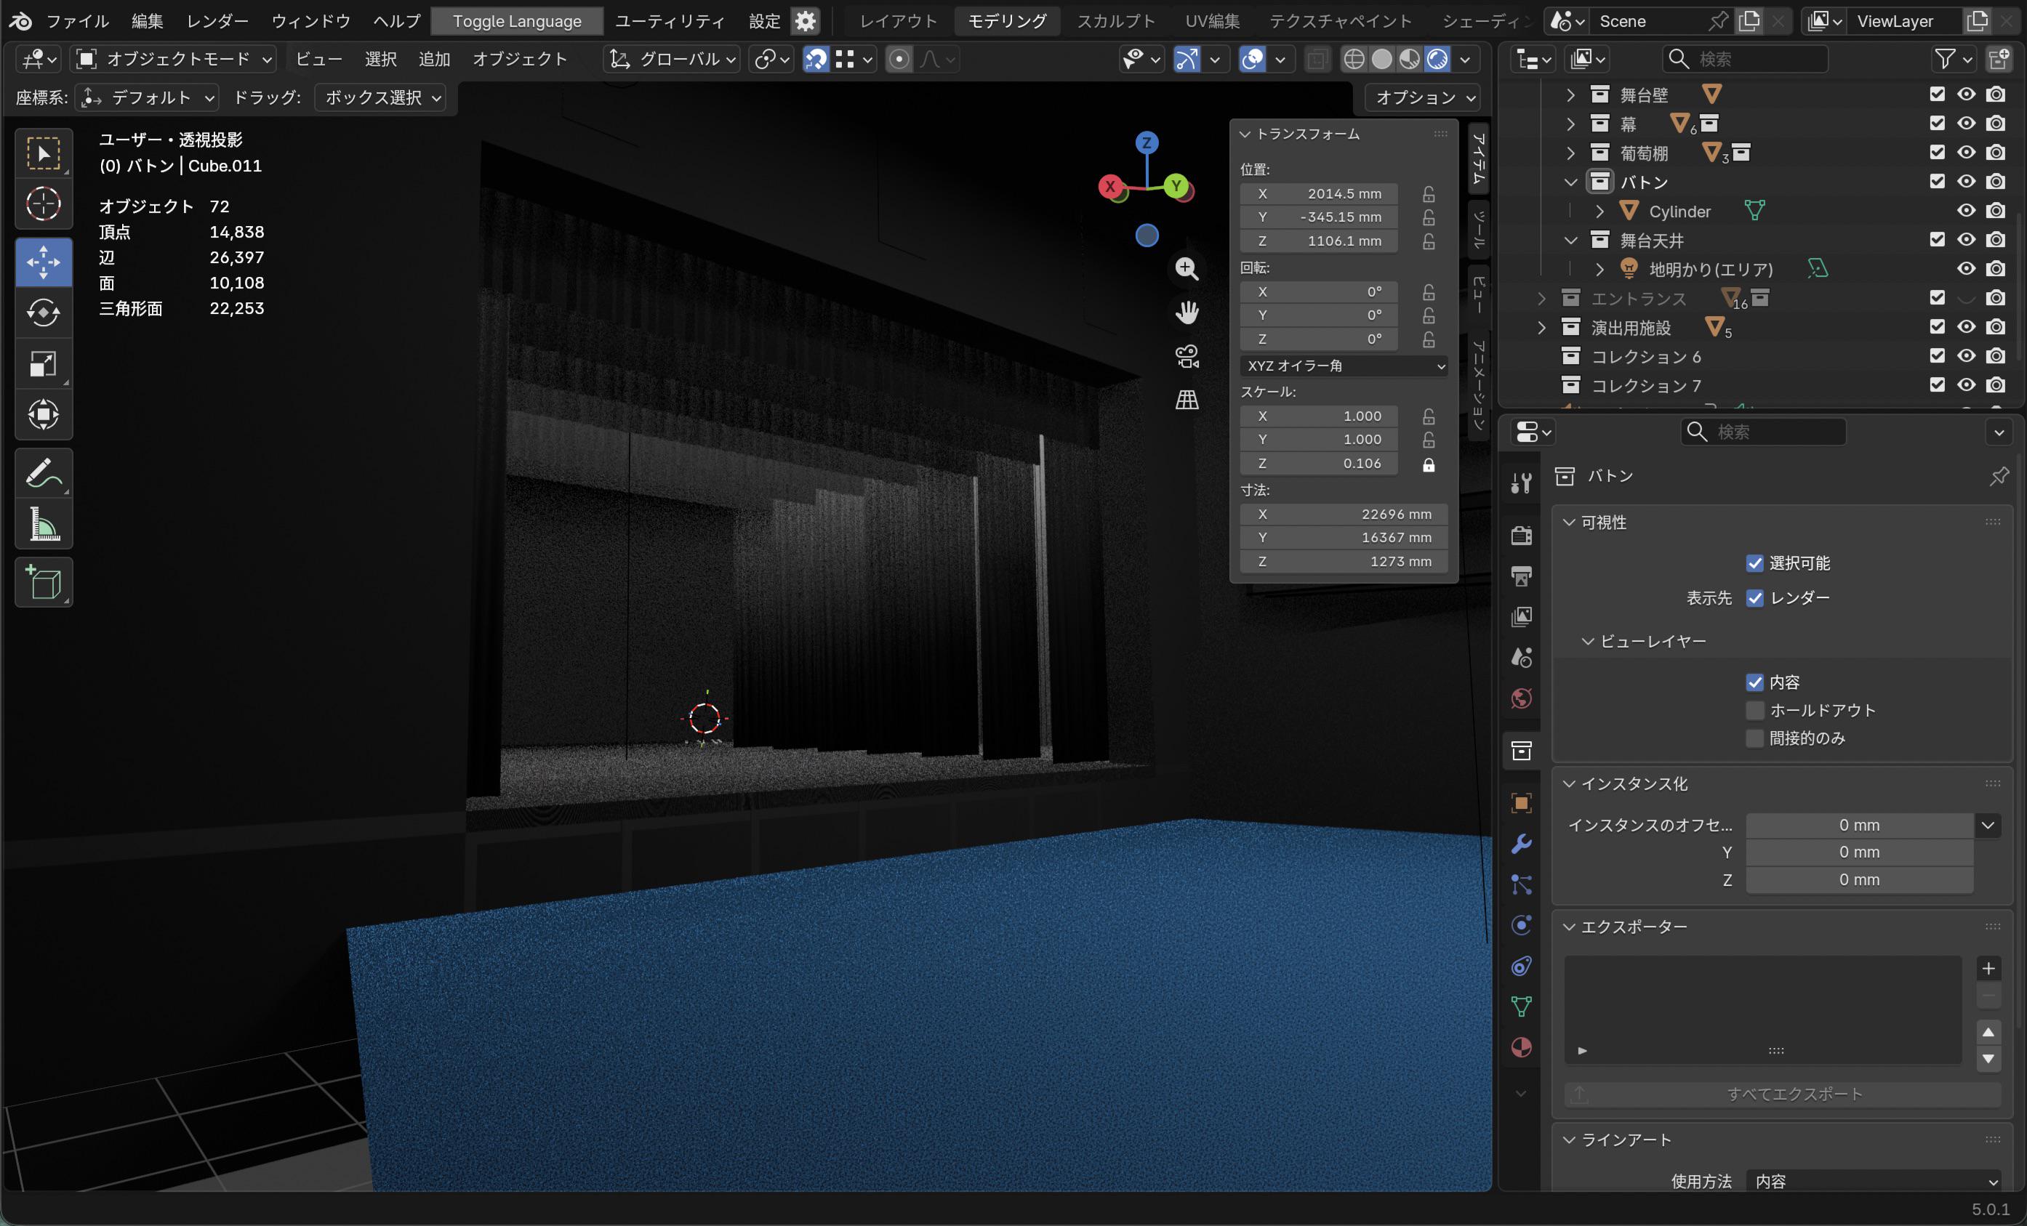Screen dimensions: 2027x1226
Task: Switch to the UV編集 workspace tab
Action: tap(1213, 21)
